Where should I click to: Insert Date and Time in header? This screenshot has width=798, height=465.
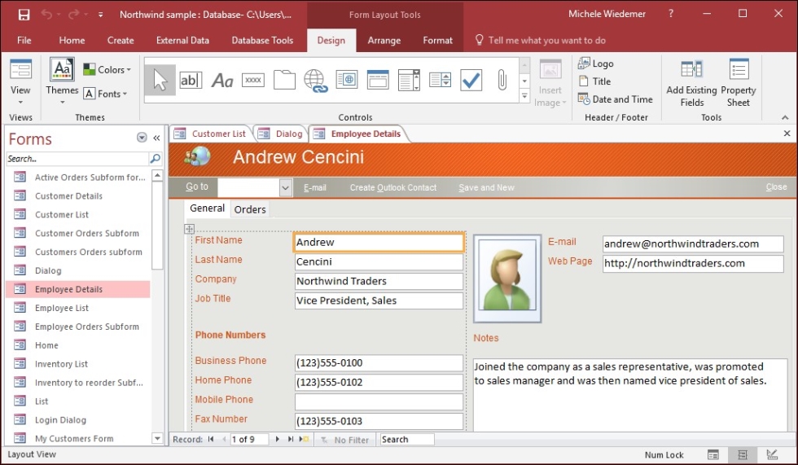(x=616, y=99)
